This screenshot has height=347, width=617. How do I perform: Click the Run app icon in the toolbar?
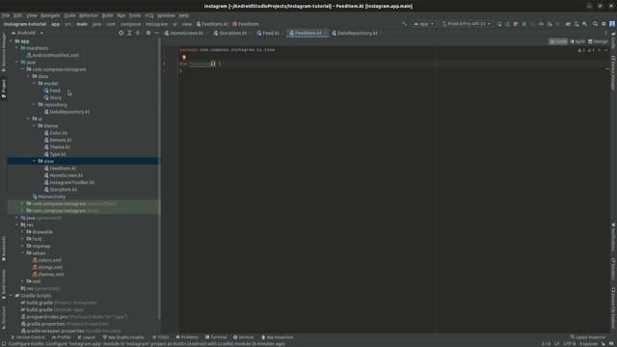tap(499, 24)
